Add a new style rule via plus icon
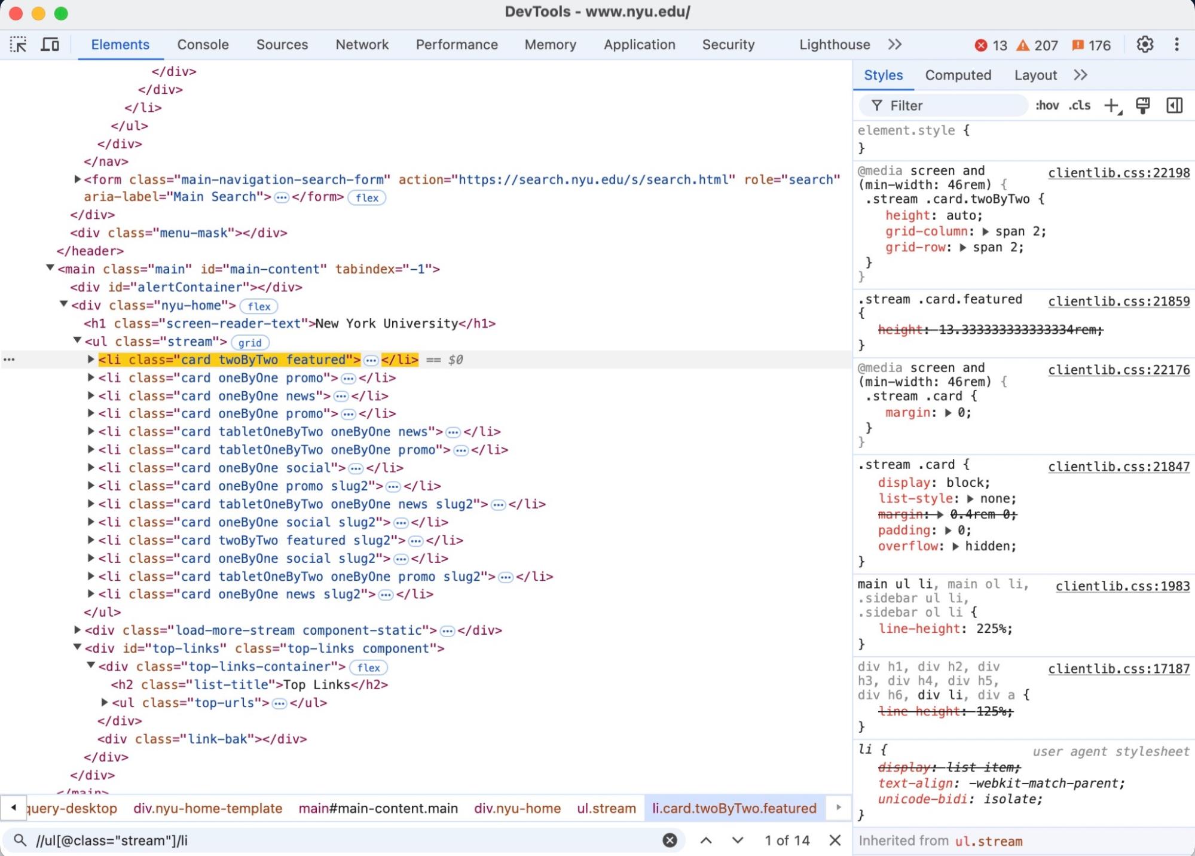 pyautogui.click(x=1111, y=105)
